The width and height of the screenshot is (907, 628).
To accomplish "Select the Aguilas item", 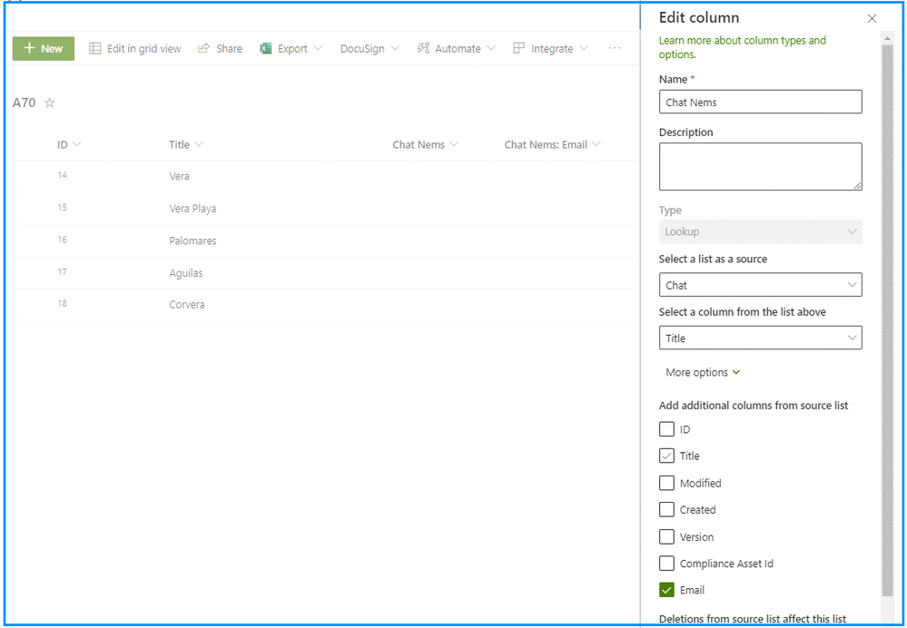I will click(186, 273).
